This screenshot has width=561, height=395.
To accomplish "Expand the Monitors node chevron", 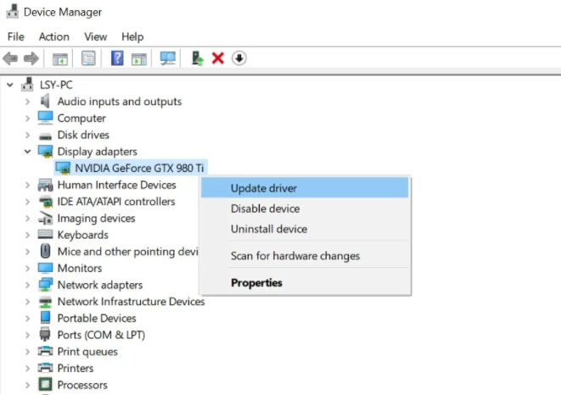I will point(27,268).
